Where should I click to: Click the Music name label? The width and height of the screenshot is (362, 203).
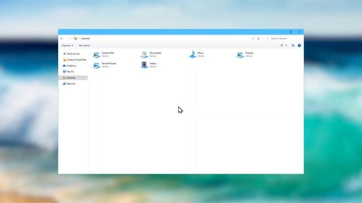click(200, 53)
